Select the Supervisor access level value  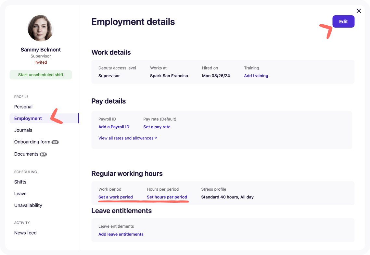(109, 76)
